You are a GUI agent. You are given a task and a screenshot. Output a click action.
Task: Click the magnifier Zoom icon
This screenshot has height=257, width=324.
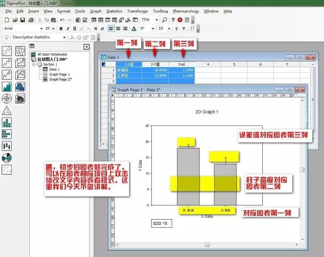(x=165, y=20)
